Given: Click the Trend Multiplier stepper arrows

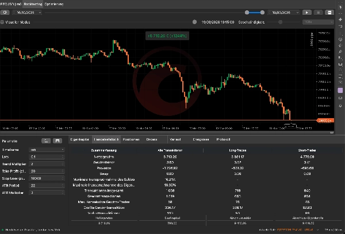Looking at the screenshot, I should (x=63, y=164).
